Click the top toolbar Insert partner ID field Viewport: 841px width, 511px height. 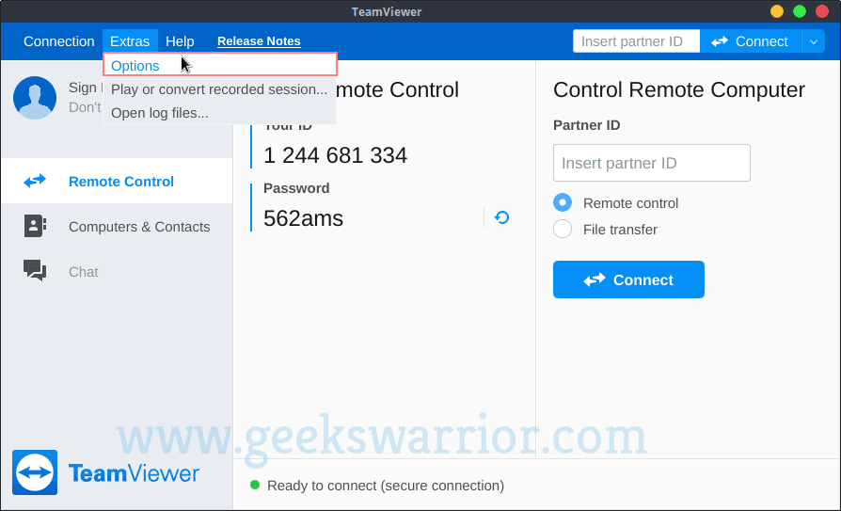[x=636, y=41]
